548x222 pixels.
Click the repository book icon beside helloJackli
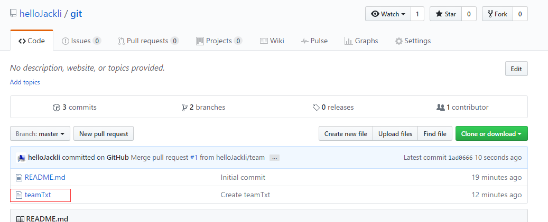13,14
